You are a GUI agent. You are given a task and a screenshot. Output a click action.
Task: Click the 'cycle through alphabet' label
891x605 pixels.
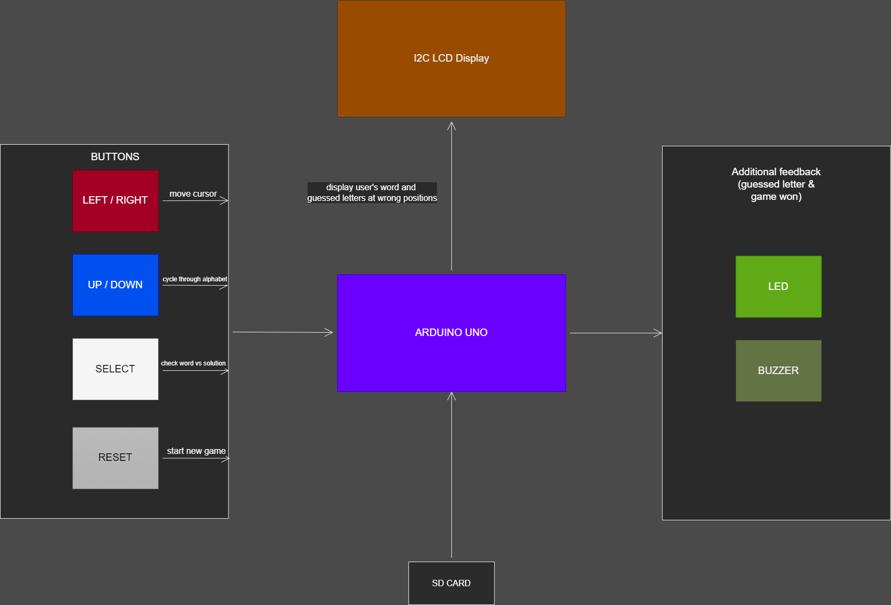pos(195,279)
